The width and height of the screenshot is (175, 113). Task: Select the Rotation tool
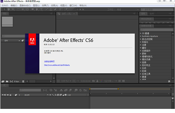[x=19, y=9]
